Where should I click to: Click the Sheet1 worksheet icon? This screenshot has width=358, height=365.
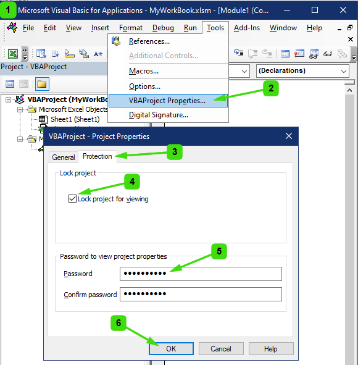click(x=43, y=119)
